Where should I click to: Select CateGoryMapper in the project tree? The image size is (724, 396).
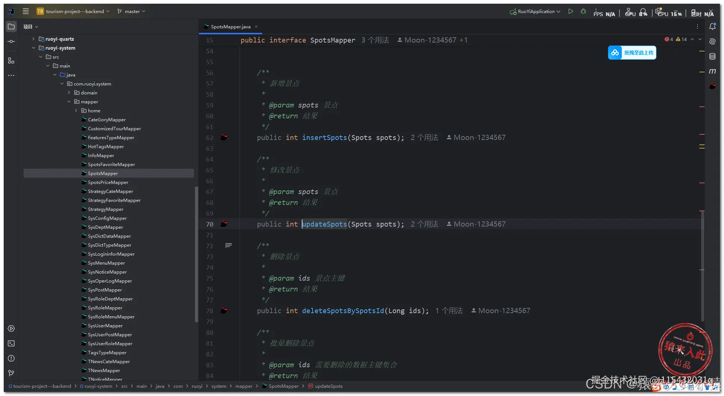tap(107, 119)
